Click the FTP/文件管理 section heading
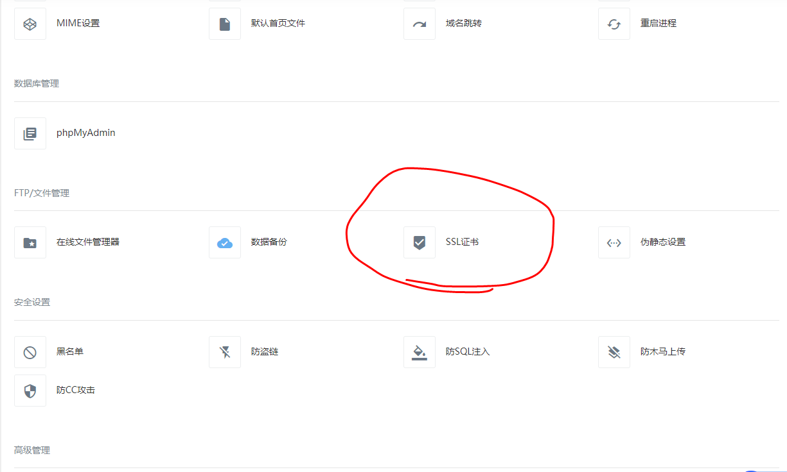The height and width of the screenshot is (472, 787). (x=42, y=193)
